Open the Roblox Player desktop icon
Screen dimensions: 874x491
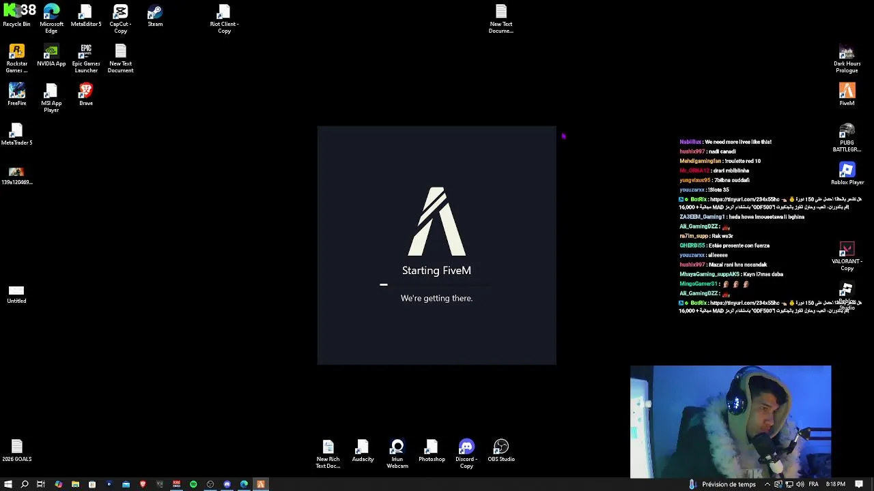(x=847, y=175)
